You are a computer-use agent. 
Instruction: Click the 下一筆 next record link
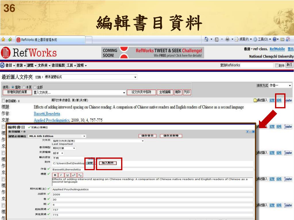point(250,132)
